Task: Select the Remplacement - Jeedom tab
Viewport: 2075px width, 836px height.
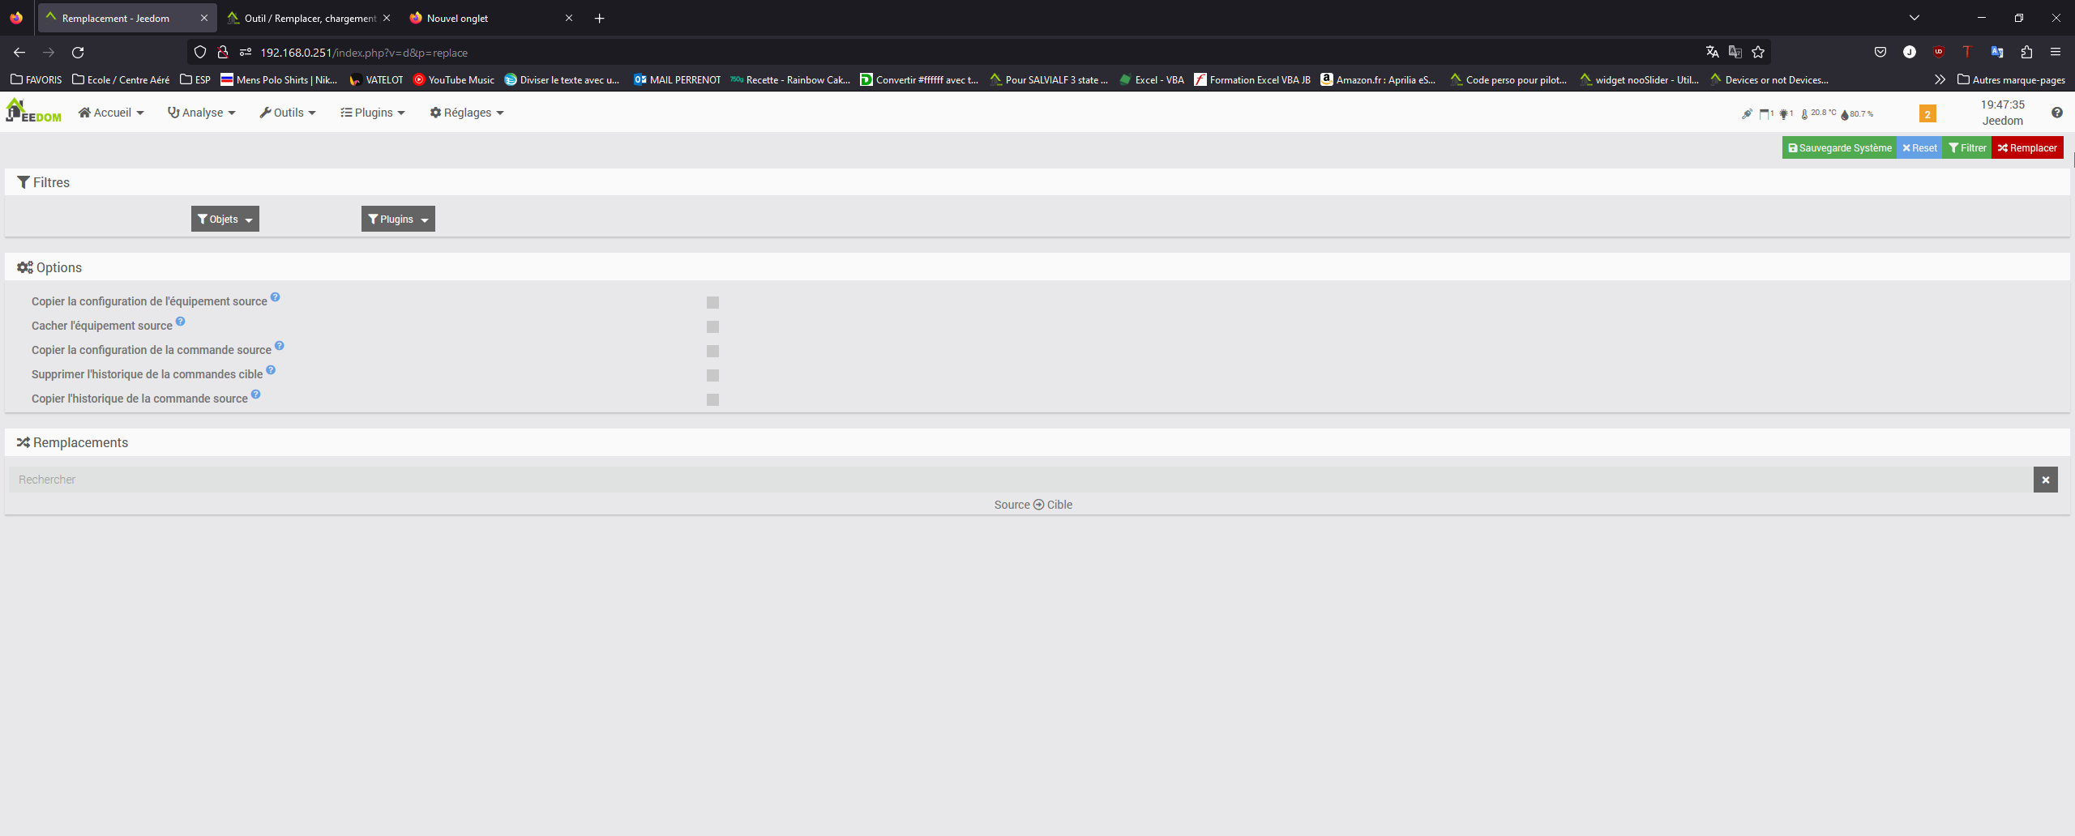Action: (127, 18)
